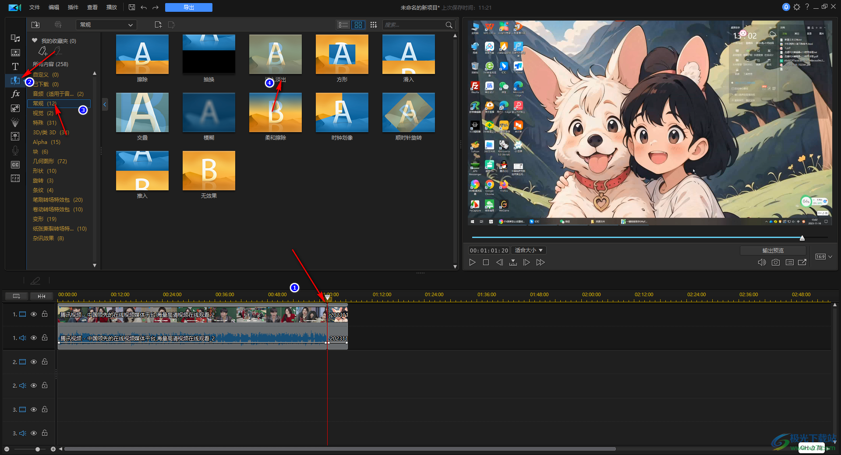Click the import media icon in library toolbar
The image size is (841, 455).
[35, 25]
